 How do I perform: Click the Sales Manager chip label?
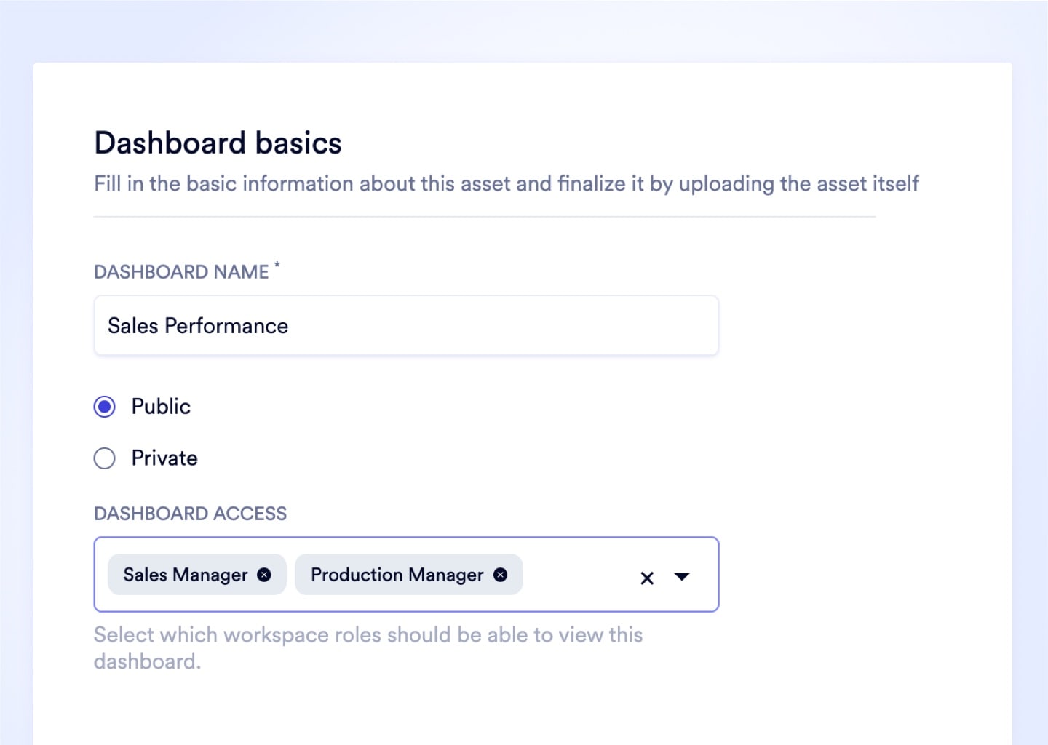click(x=185, y=575)
